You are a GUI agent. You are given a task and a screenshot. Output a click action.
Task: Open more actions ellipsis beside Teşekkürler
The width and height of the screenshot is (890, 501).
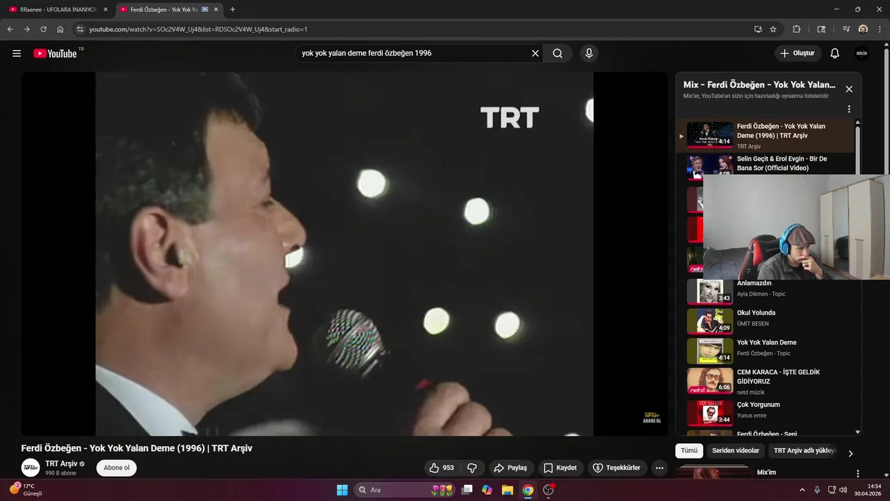click(x=660, y=468)
